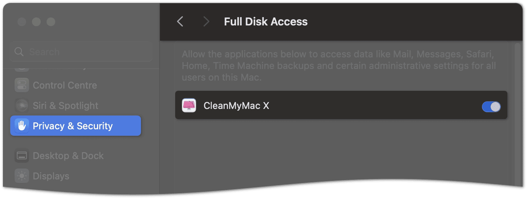Click the Privacy & Security hand icon
The width and height of the screenshot is (527, 199).
click(21, 126)
